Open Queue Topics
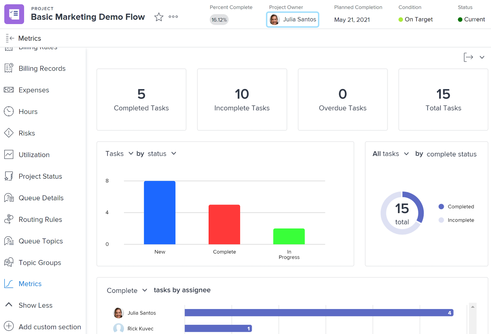Image resolution: width=491 pixels, height=334 pixels. (41, 241)
